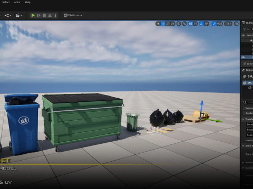Activate the Rotate tool in viewport
Screen dimensions: 253x189
[168, 24]
